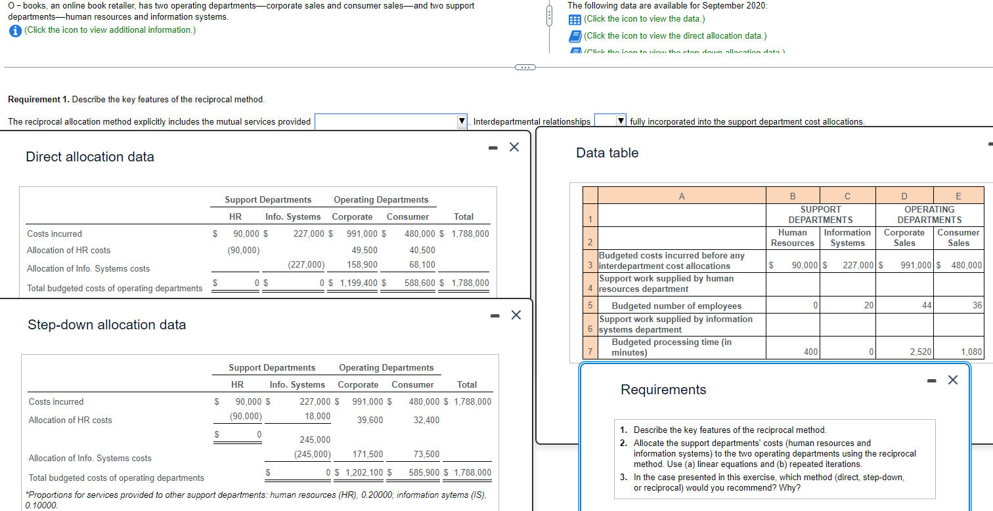Select 'Requirement 1' heading text
This screenshot has height=511, width=993.
(38, 100)
